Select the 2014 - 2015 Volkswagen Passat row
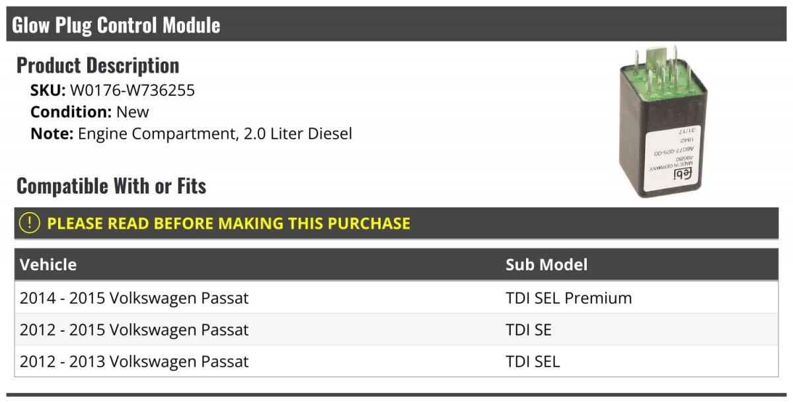Image resolution: width=793 pixels, height=403 pixels. [x=397, y=298]
